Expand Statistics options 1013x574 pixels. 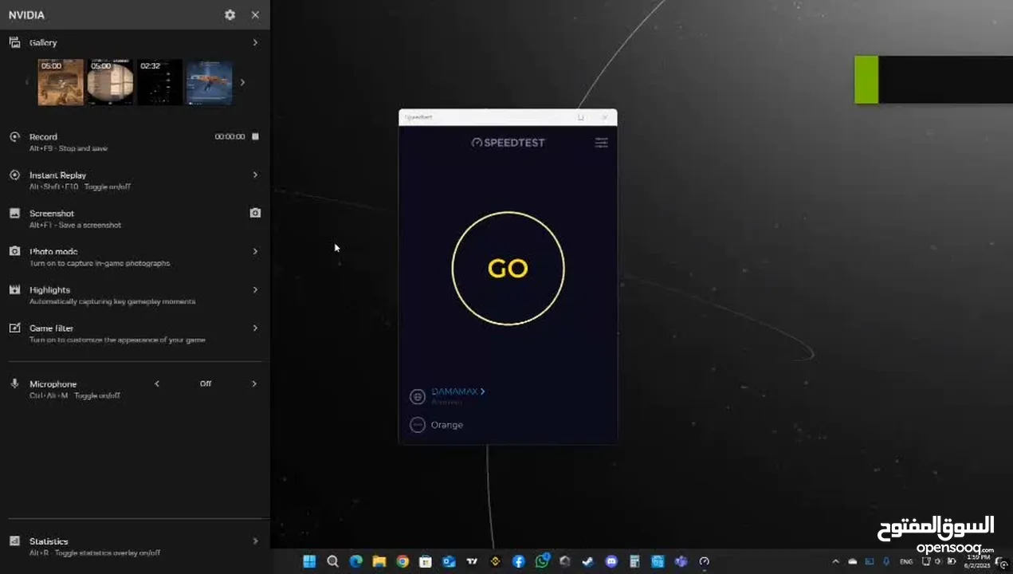255,541
